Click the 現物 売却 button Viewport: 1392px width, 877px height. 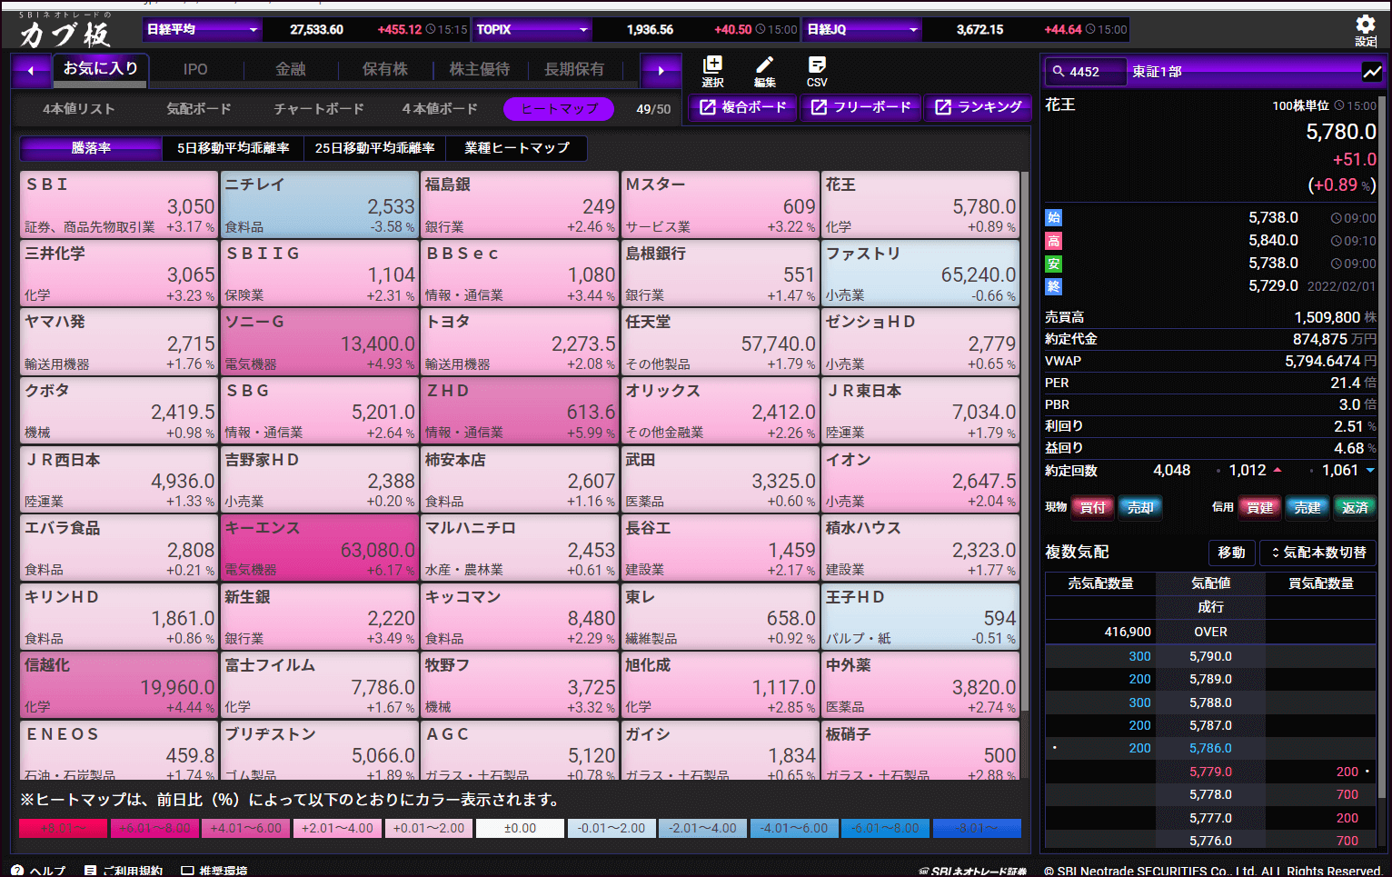(x=1140, y=507)
